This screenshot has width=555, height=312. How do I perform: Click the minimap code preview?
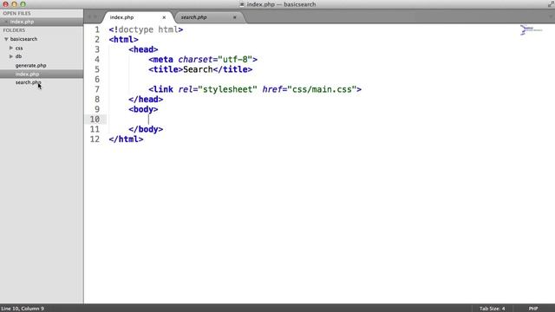(531, 30)
